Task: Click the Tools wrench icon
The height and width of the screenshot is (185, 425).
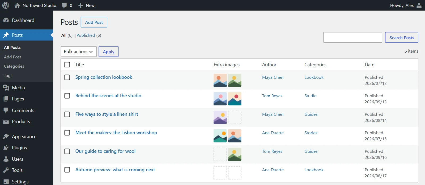Action: (6, 170)
